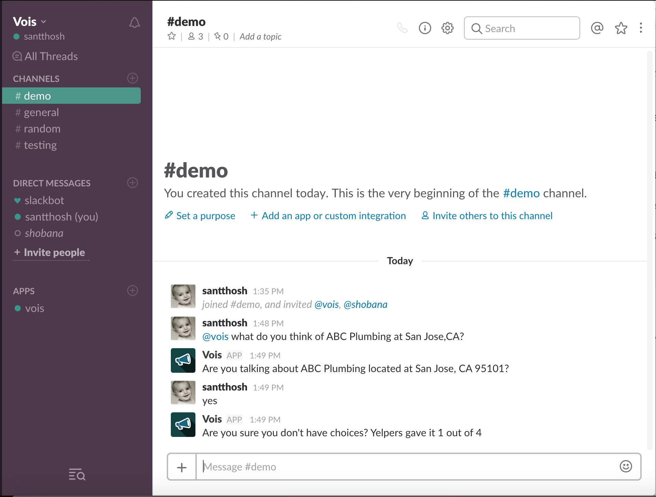Open channel details info icon
This screenshot has height=497, width=656.
coord(425,28)
